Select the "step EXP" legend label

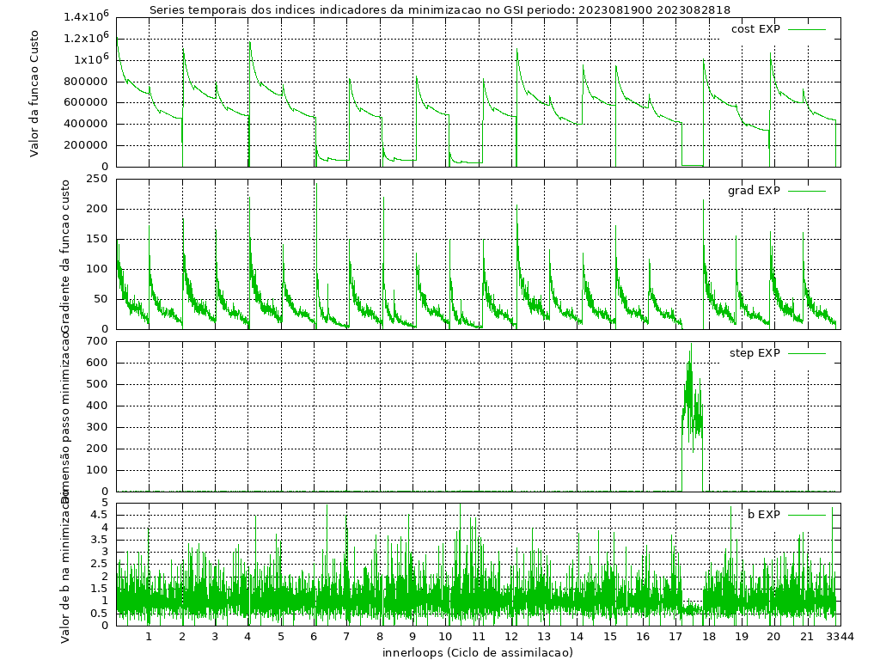pyautogui.click(x=755, y=353)
